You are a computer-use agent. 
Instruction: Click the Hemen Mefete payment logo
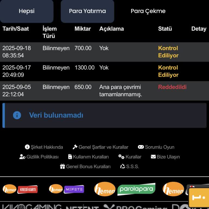pos(66,189)
